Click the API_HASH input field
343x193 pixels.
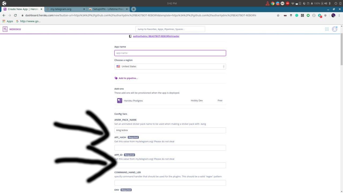pos(170,148)
